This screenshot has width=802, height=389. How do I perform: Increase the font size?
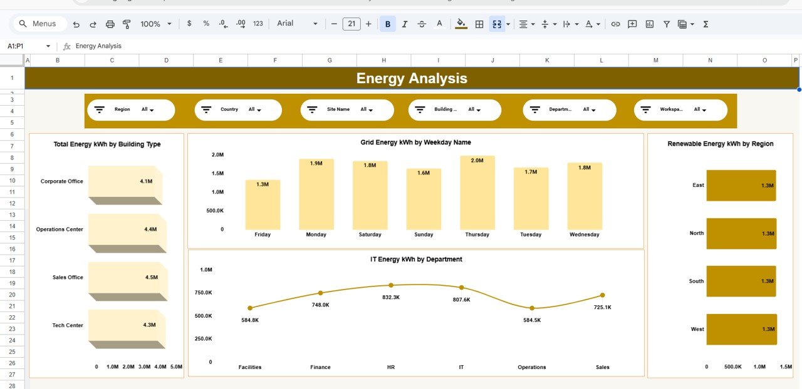(x=368, y=23)
